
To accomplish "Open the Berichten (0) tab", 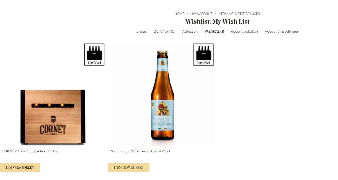I will [164, 31].
